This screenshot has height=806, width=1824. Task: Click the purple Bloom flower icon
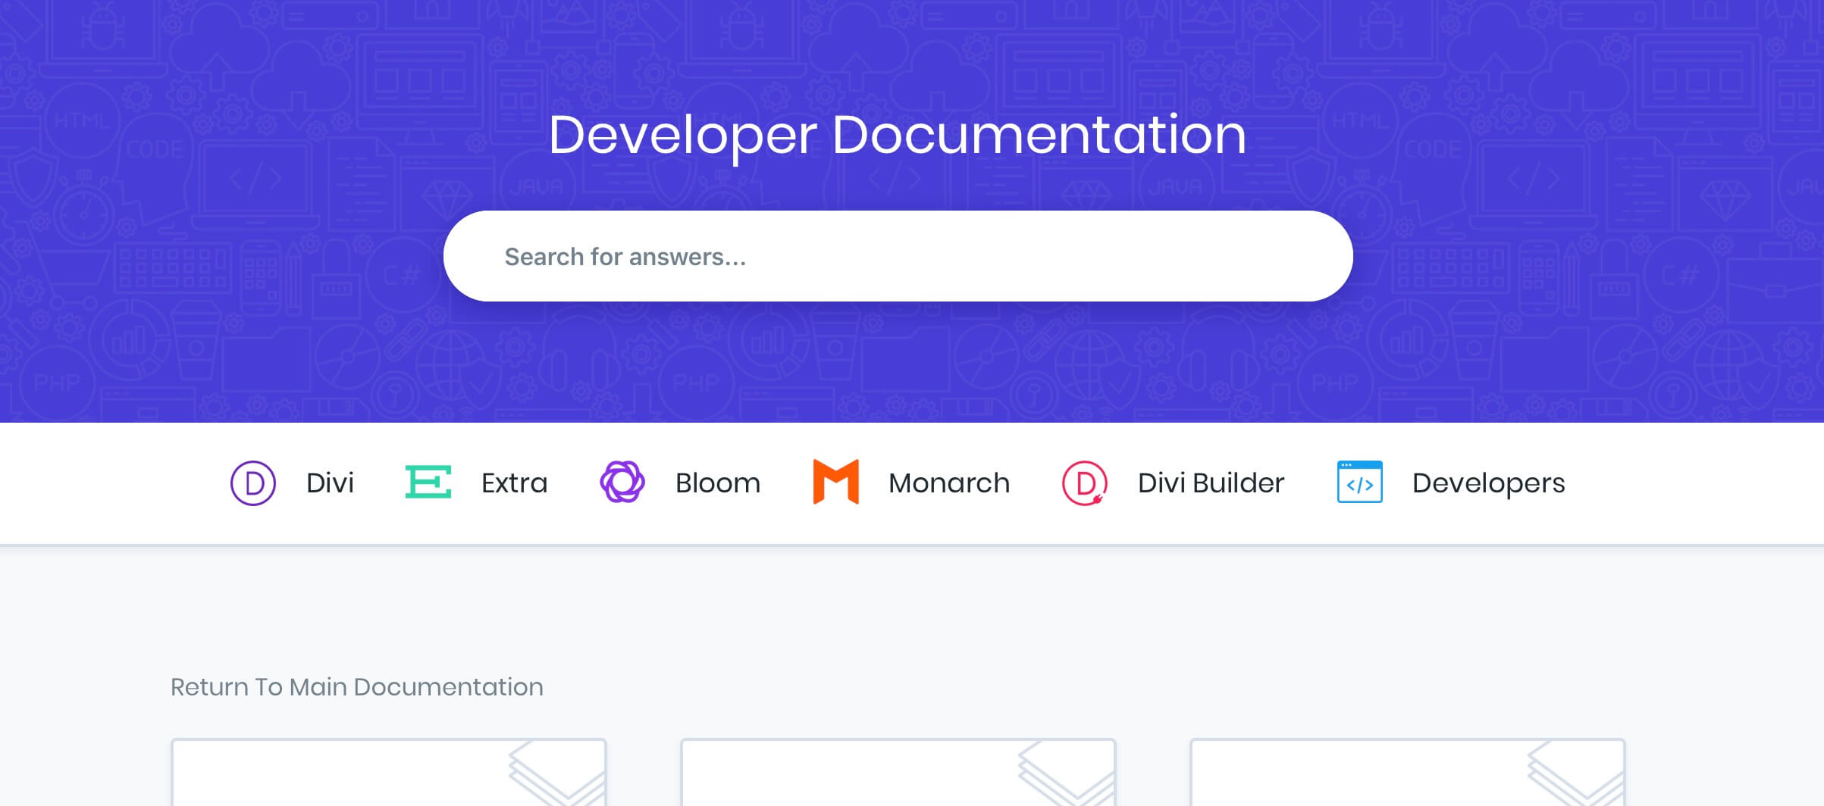(x=622, y=482)
